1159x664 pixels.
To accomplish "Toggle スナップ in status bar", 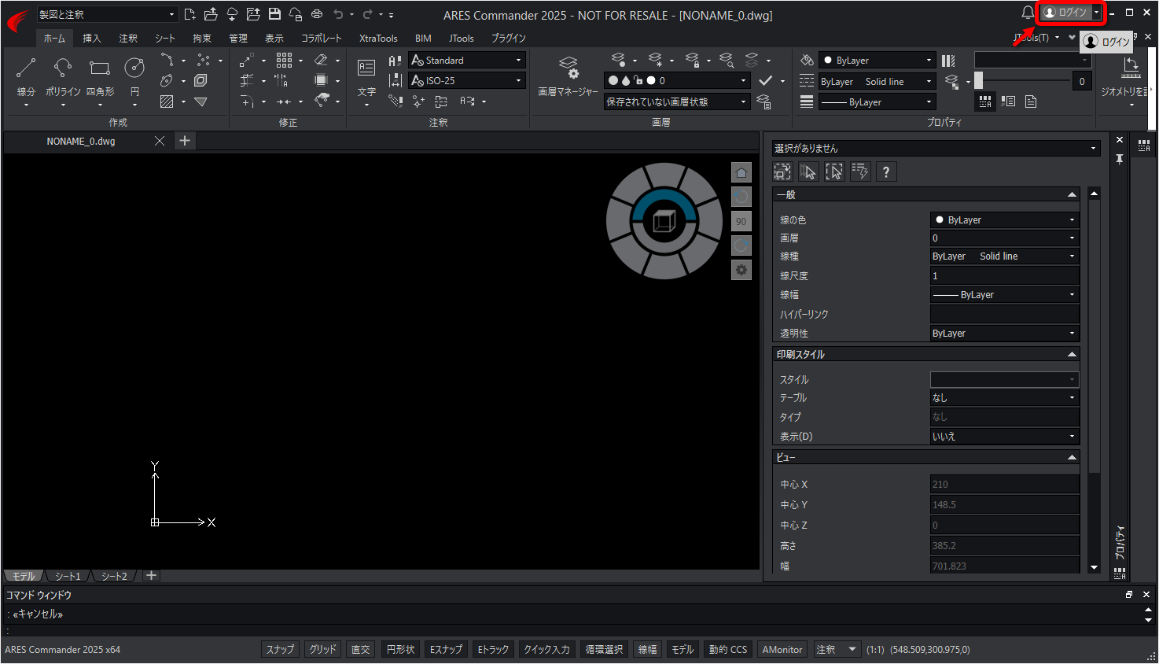I will click(x=280, y=649).
